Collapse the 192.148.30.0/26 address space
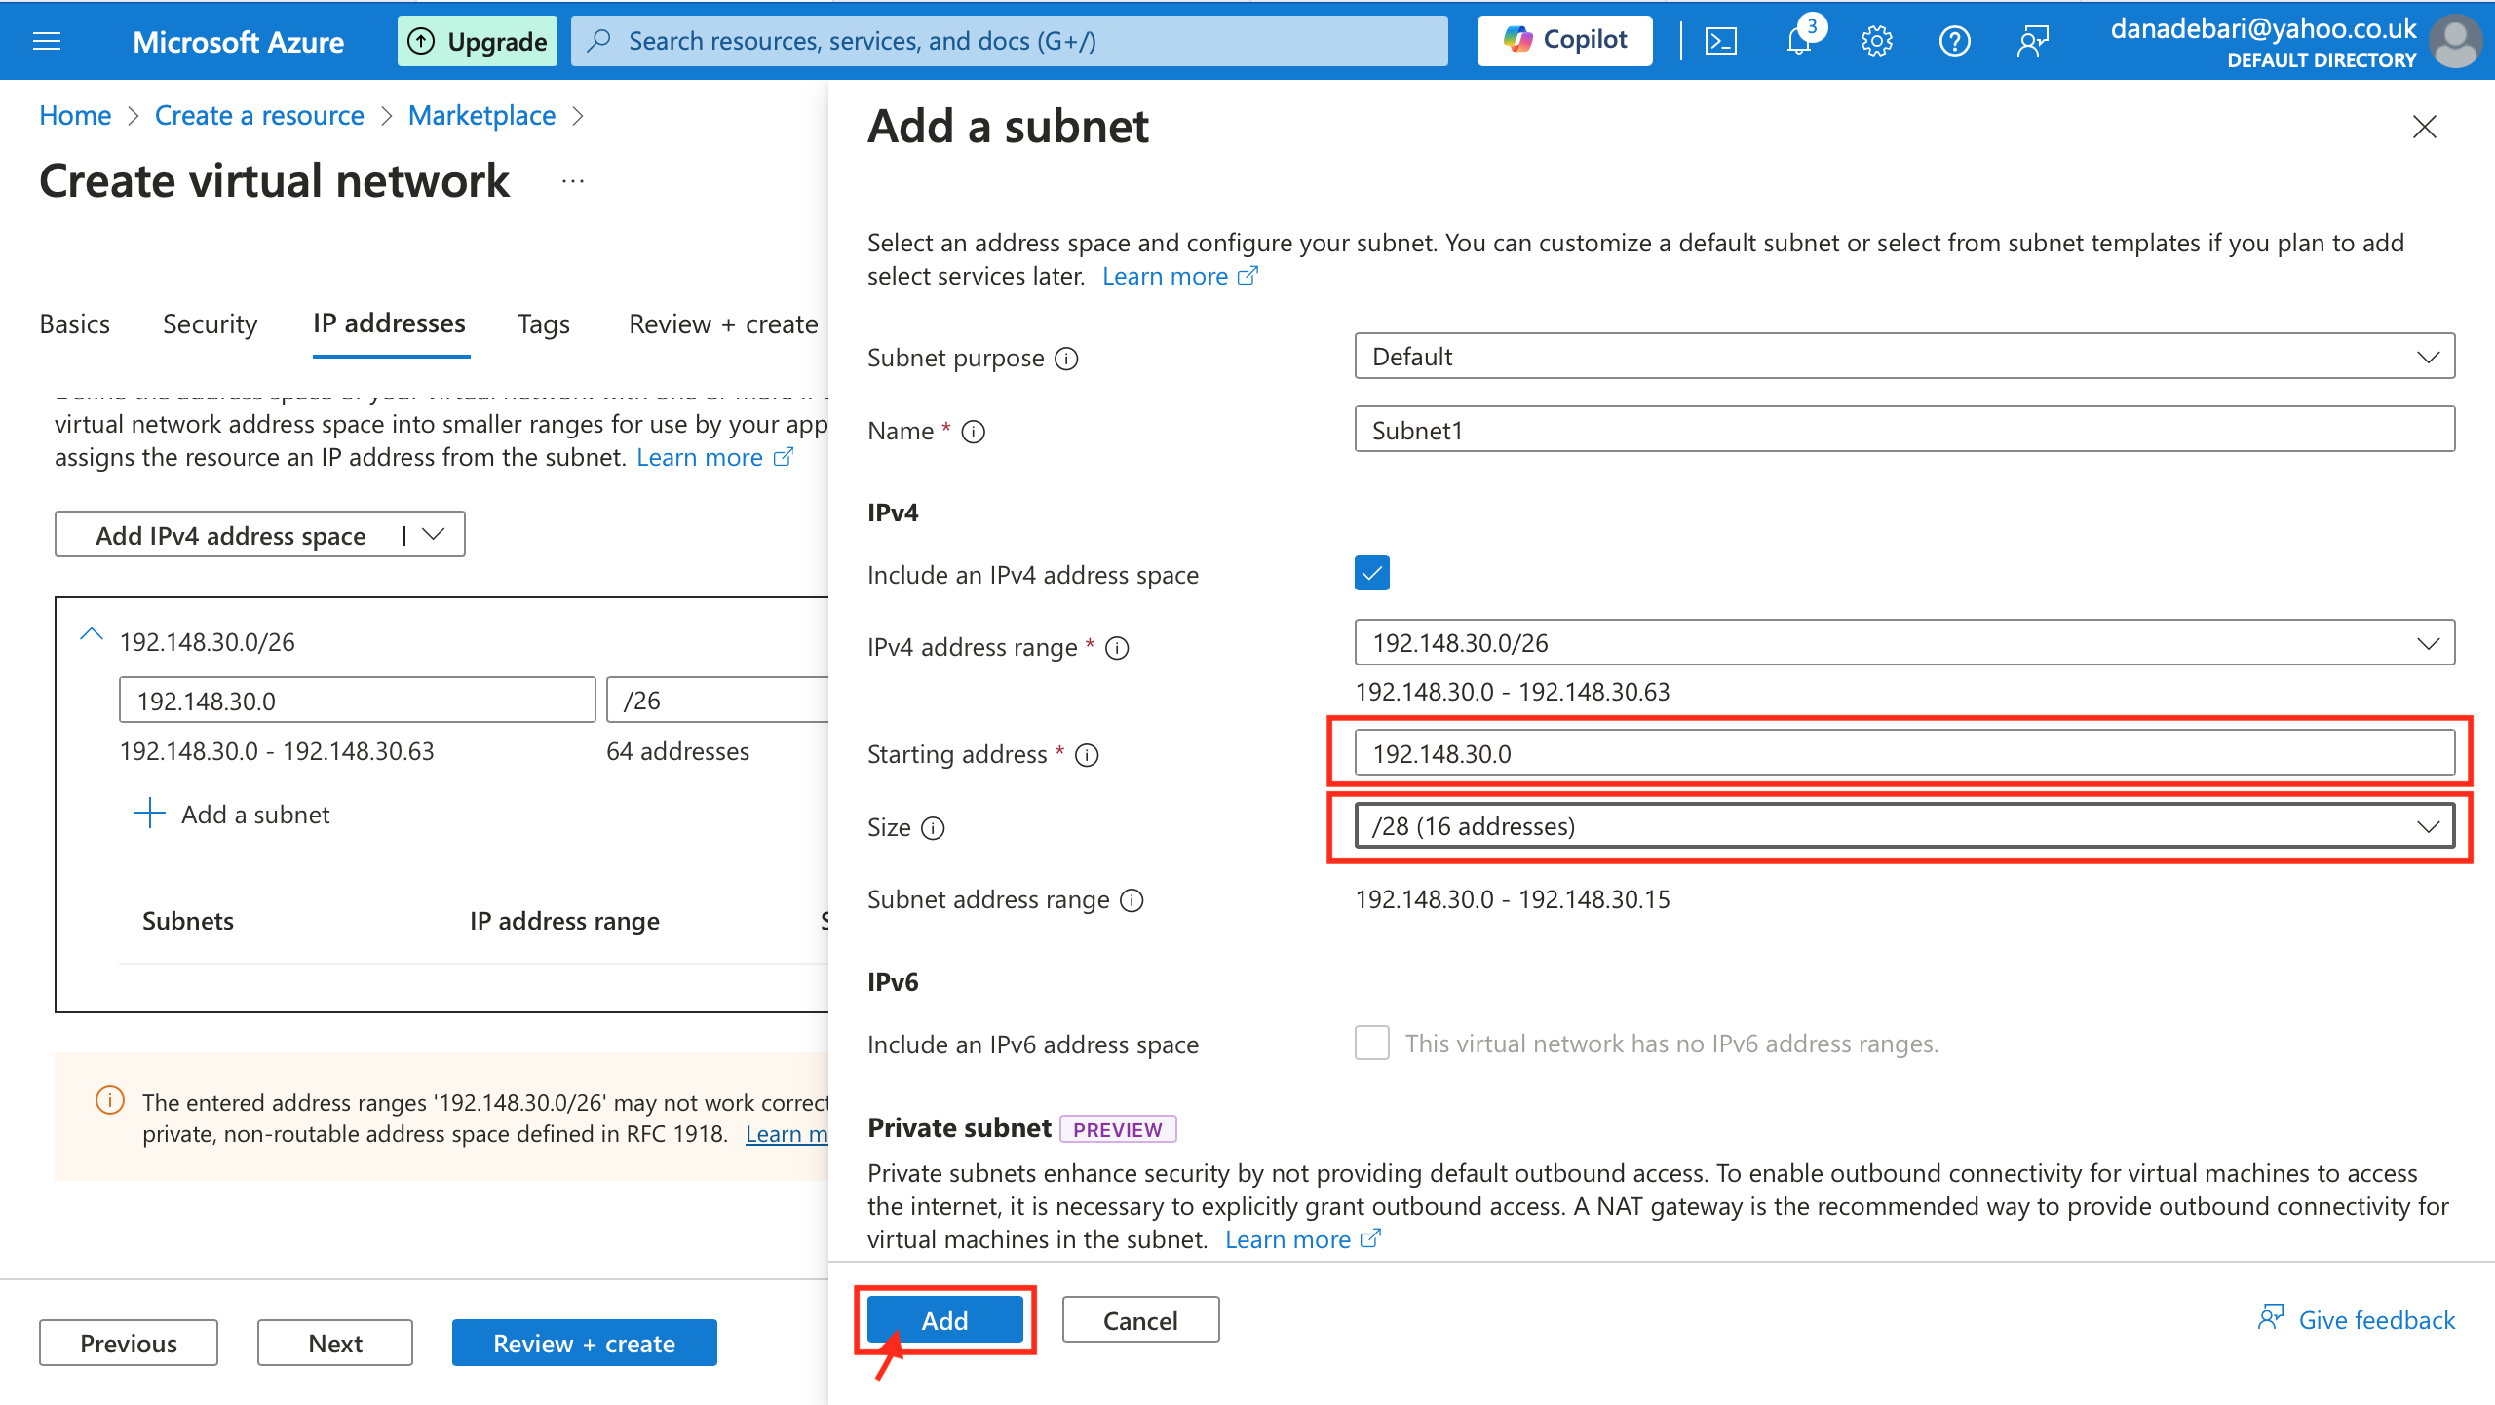 pos(91,635)
